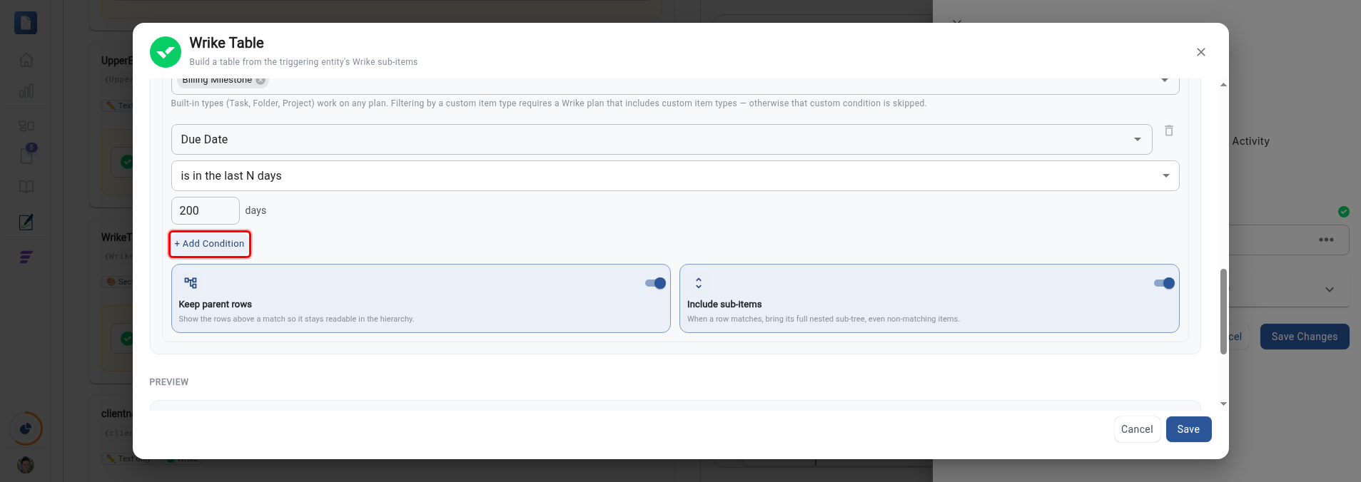The width and height of the screenshot is (1361, 482).
Task: Click the Add Condition button
Action: point(210,244)
